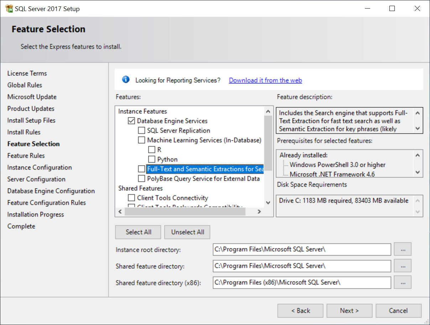The width and height of the screenshot is (430, 325).
Task: Select the License Terms step
Action: tap(27, 73)
